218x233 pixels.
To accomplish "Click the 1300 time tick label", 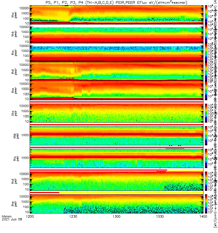I will [117, 216].
